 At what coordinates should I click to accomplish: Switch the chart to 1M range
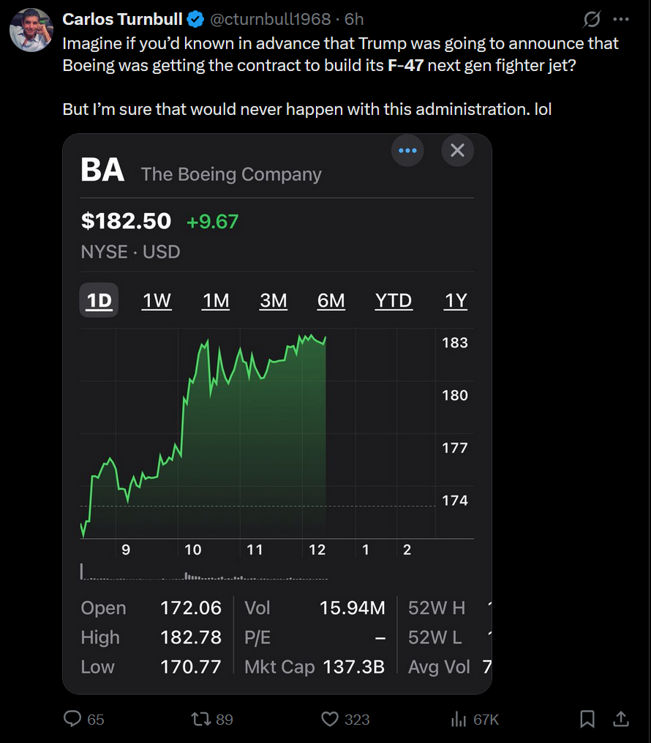(216, 300)
